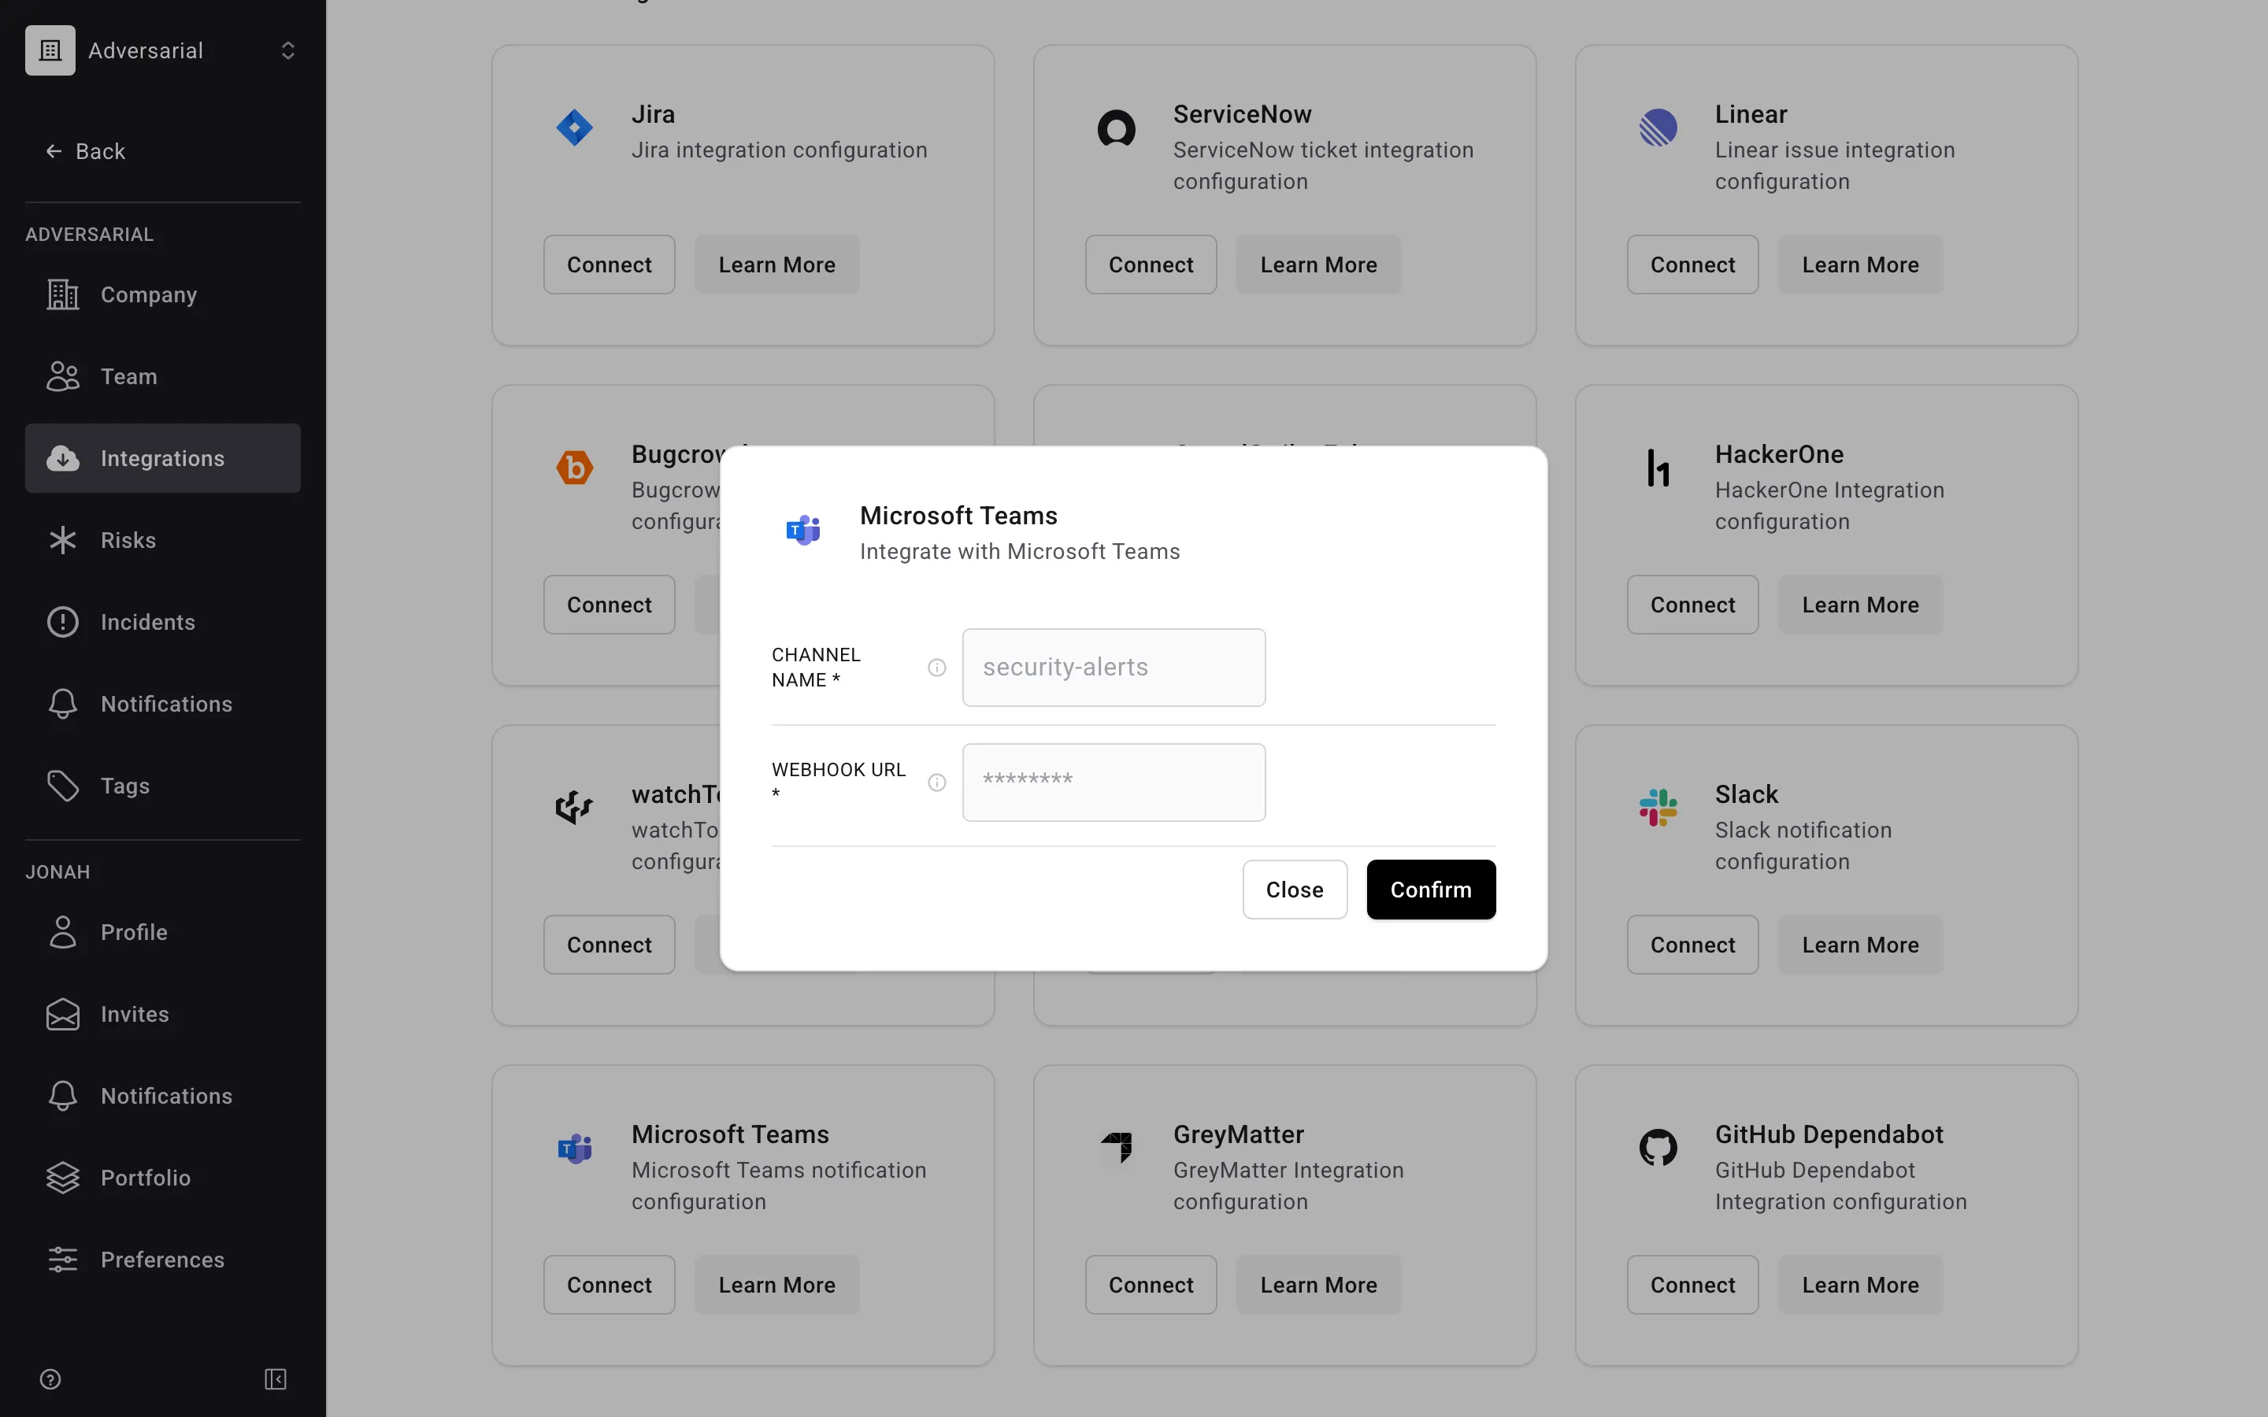This screenshot has height=1417, width=2268.
Task: Connect the Jira integration
Action: pos(610,265)
